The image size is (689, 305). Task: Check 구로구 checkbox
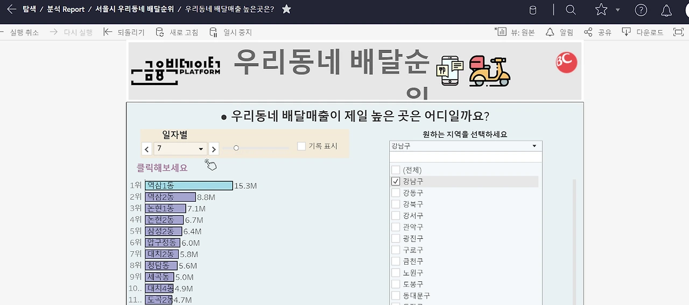[x=396, y=250]
